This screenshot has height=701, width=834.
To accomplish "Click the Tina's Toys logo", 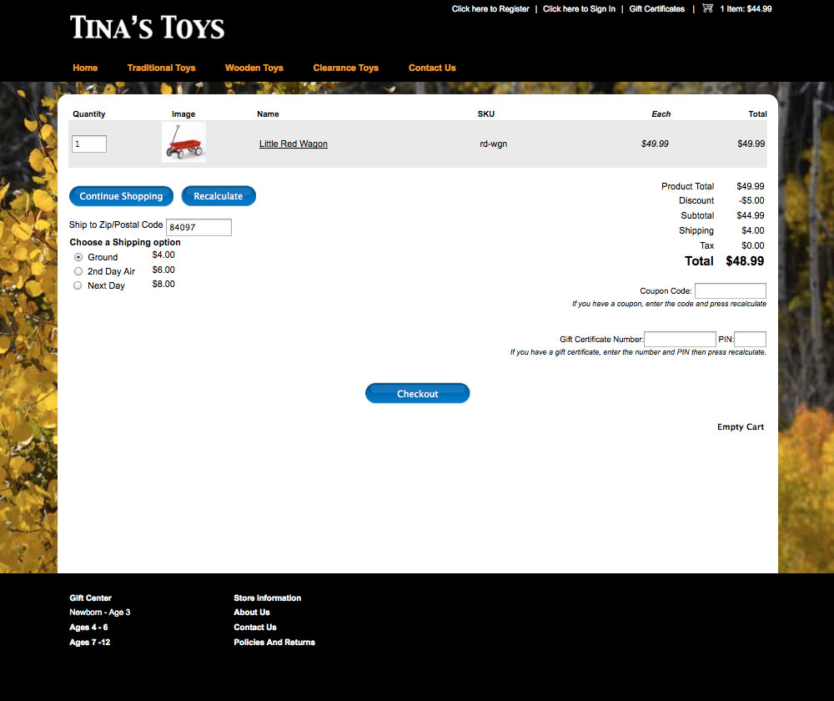I will click(x=148, y=28).
